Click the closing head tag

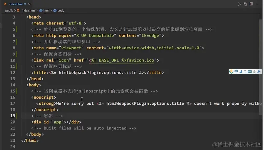(x=35, y=79)
